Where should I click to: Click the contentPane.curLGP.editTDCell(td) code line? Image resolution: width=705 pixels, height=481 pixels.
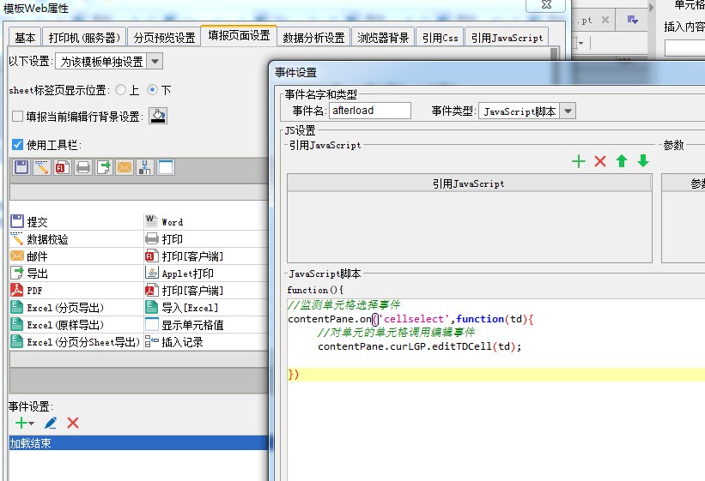[x=420, y=346]
